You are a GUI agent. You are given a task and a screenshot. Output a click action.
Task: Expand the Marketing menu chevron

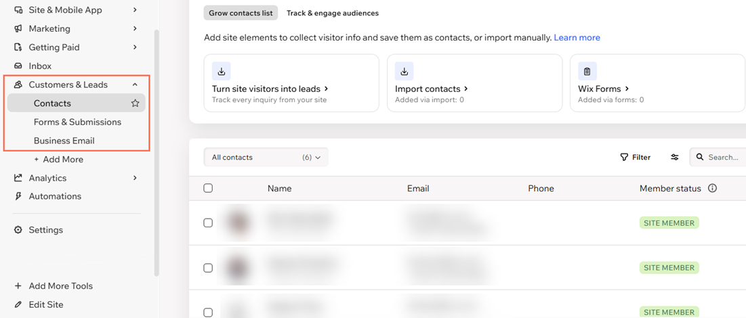point(135,28)
